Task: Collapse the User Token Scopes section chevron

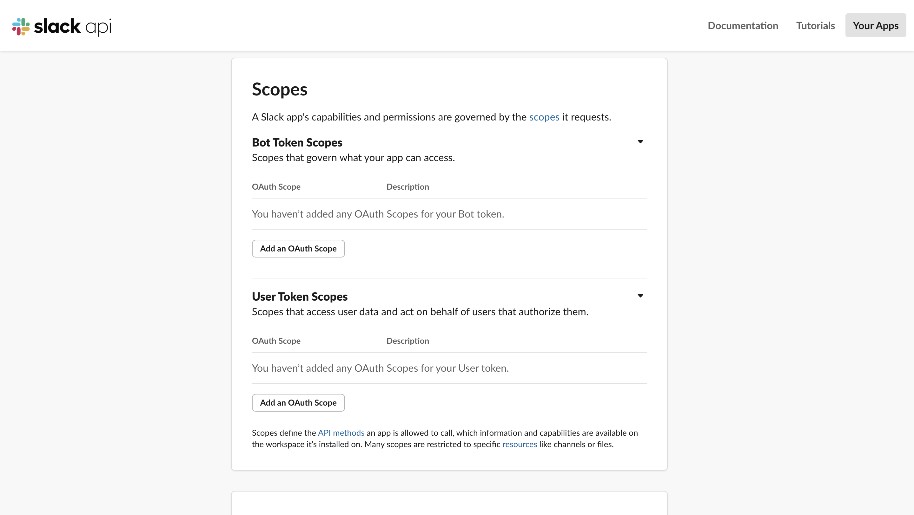Action: pyautogui.click(x=640, y=295)
